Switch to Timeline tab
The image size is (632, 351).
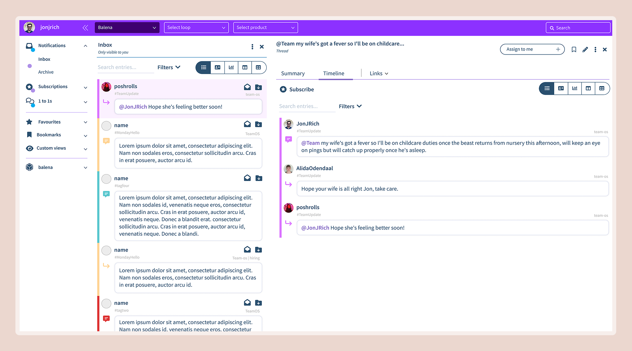click(x=334, y=73)
